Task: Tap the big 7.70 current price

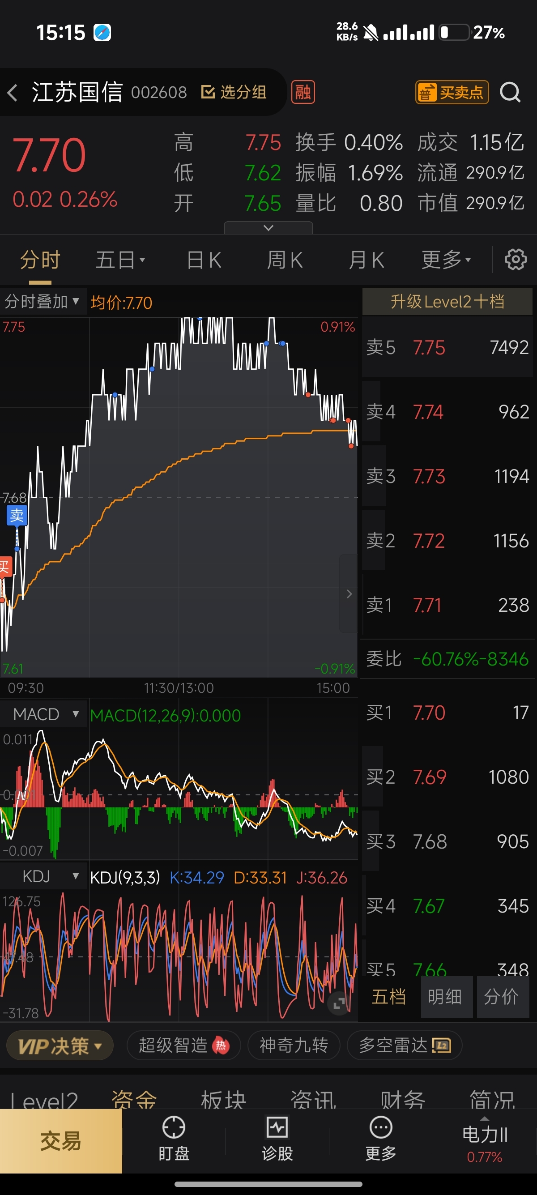Action: point(49,154)
